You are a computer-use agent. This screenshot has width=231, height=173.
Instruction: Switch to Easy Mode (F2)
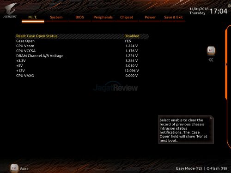click(189, 168)
